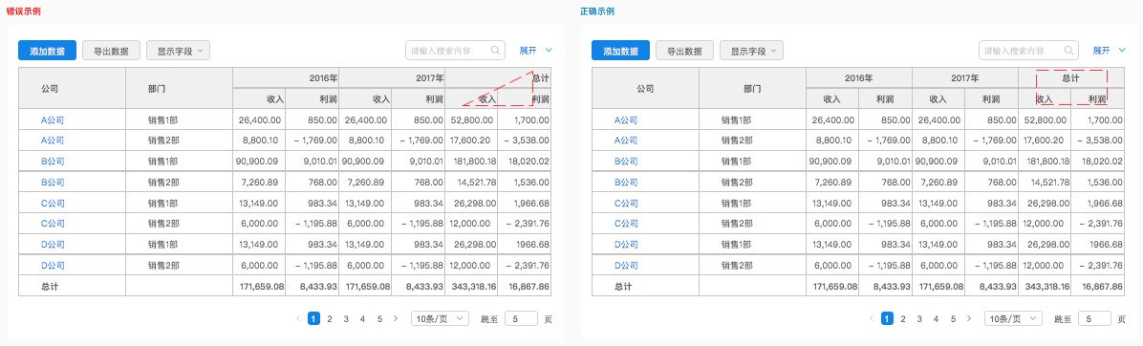
Task: Click the 181,800.18 cell in 错误示例 table
Action: (x=472, y=161)
